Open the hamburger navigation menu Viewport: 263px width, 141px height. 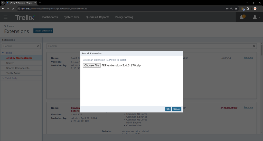[x=6, y=17]
